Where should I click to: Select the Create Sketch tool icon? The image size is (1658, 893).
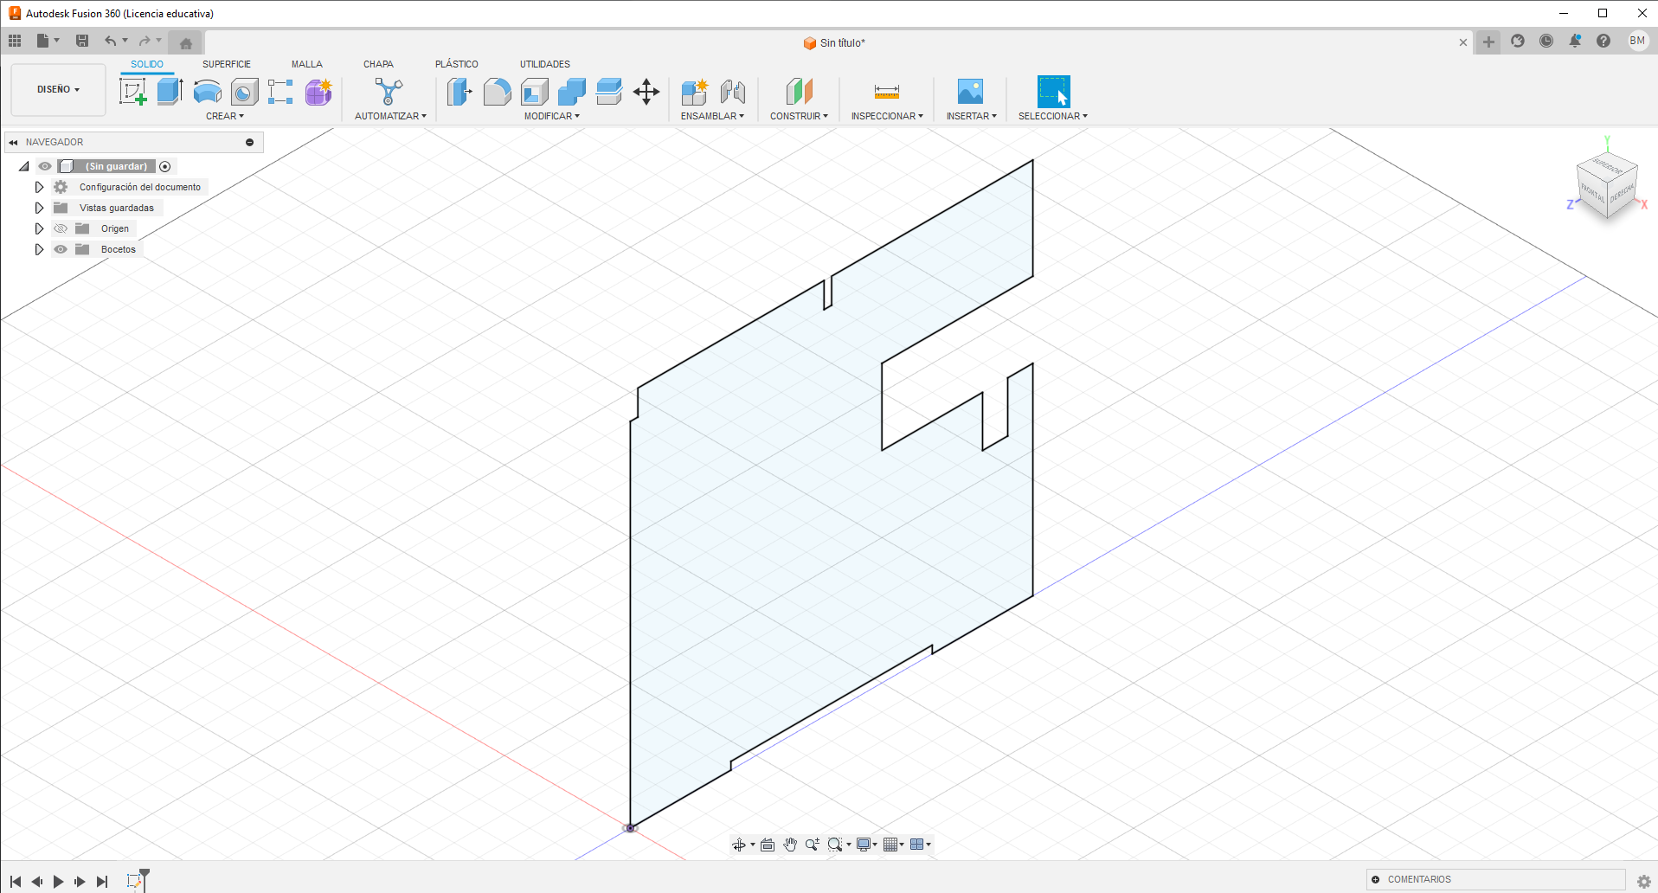(x=132, y=91)
